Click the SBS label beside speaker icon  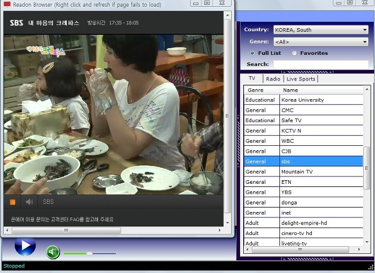[x=48, y=202]
